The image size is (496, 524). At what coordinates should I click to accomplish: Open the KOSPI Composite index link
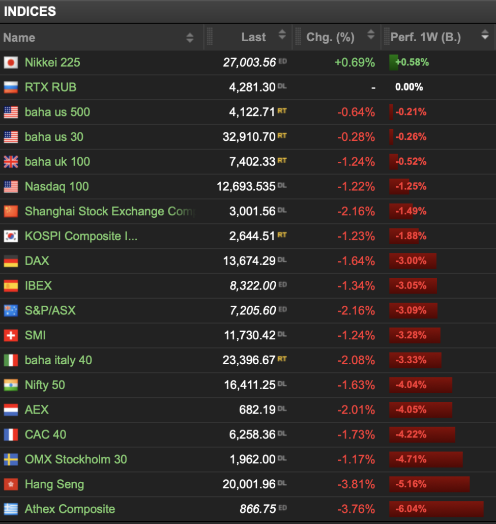click(81, 236)
